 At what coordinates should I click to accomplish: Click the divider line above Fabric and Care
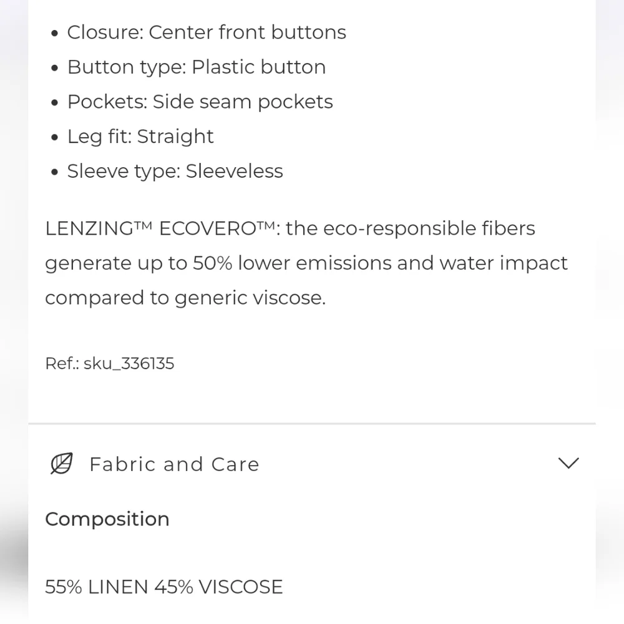click(x=312, y=424)
